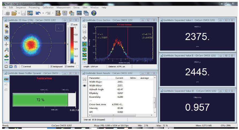Click the Help globe icon in the toolbar
This screenshot has width=239, height=130.
click(94, 13)
